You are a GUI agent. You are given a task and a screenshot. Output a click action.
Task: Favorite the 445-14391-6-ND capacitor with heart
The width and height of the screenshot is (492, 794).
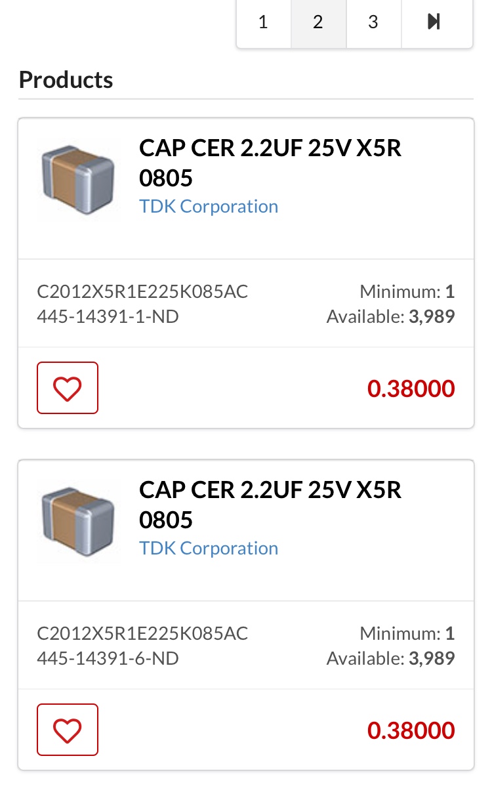[68, 730]
